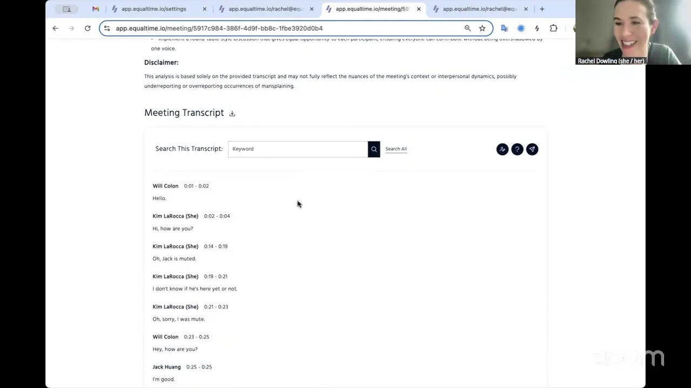Click timestamp 0:19 - 0:21
Screen dimensions: 691x388
pos(216,276)
